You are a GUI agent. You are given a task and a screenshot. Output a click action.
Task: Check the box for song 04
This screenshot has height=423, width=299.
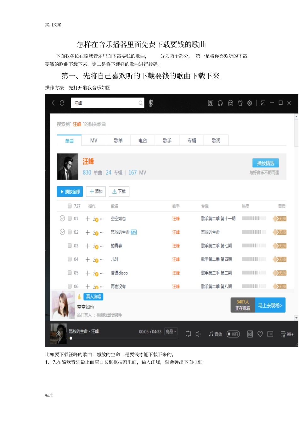(70, 259)
